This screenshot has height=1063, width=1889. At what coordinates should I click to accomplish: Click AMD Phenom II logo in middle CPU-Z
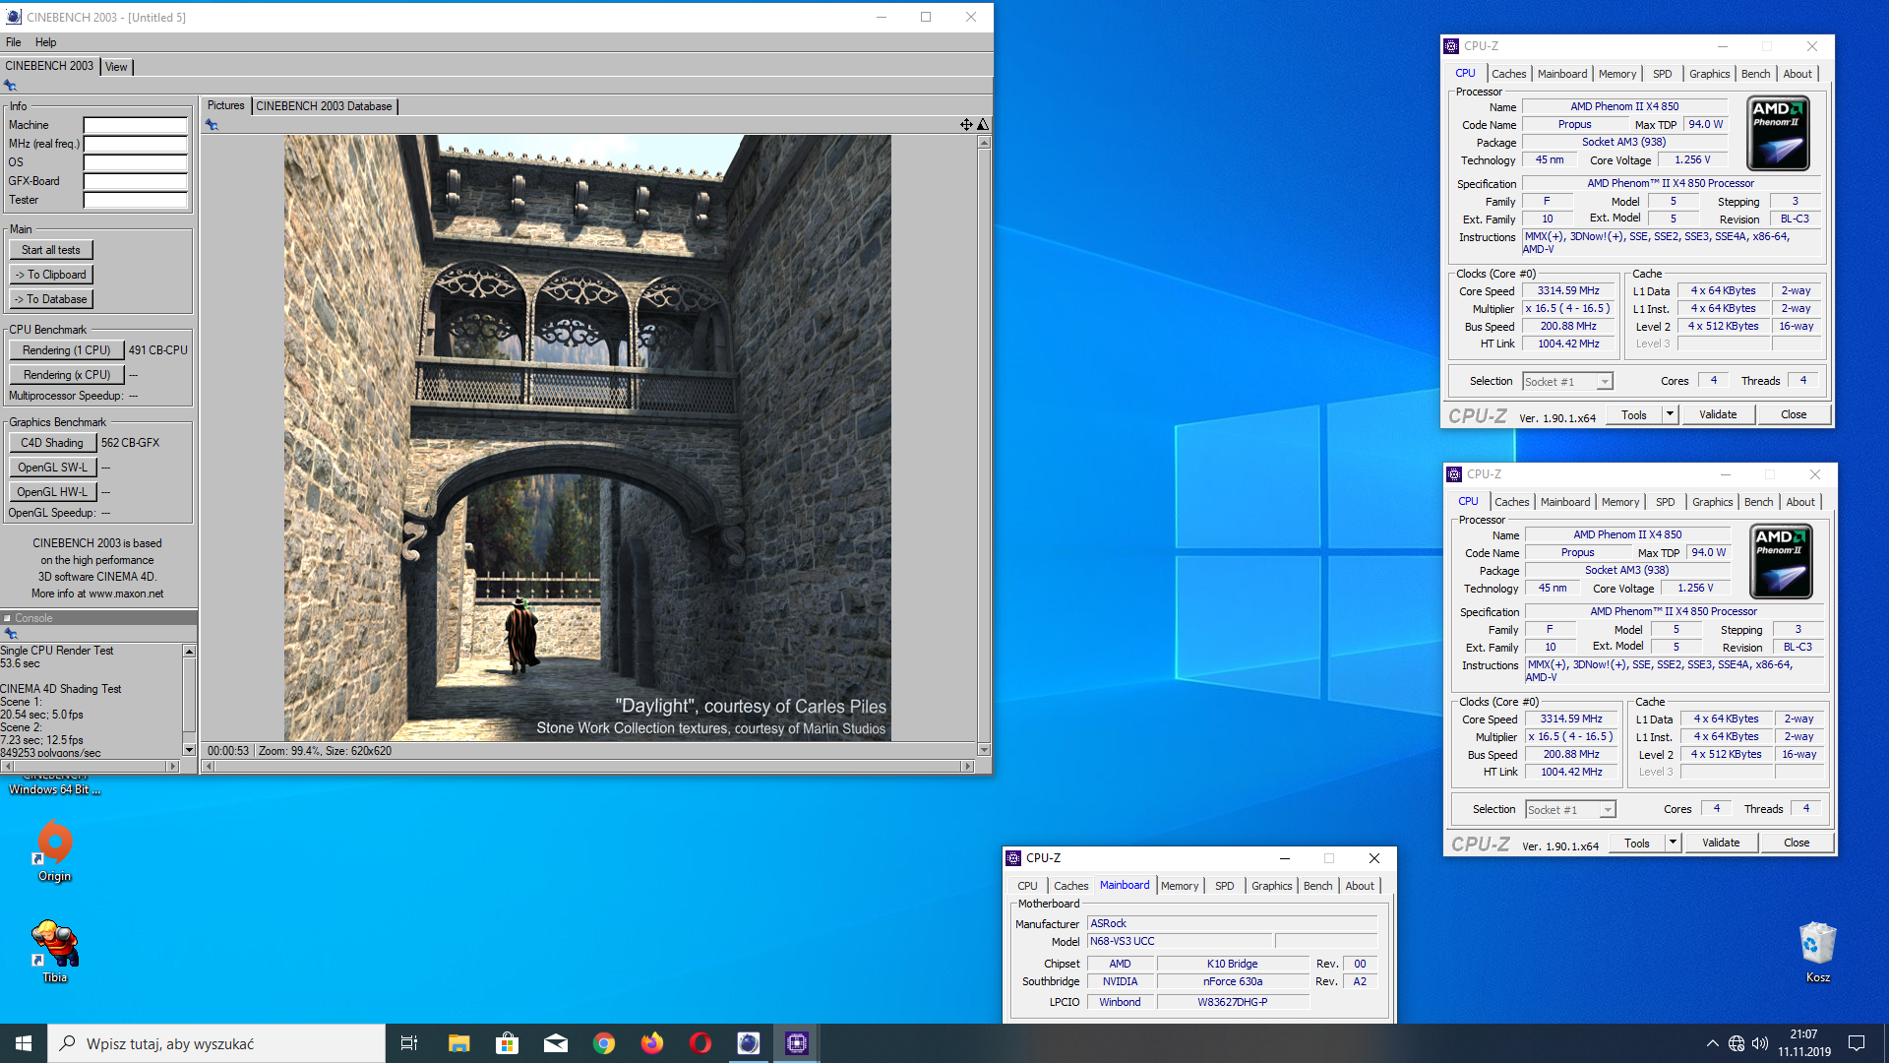(x=1782, y=562)
